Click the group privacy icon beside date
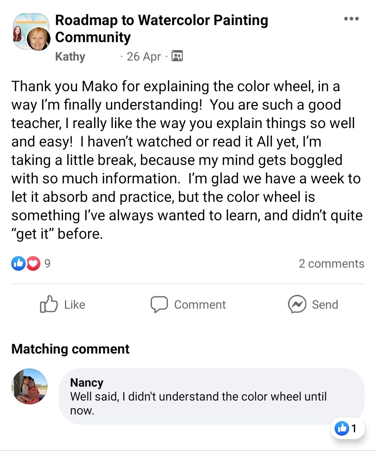376x451 pixels. click(x=177, y=56)
